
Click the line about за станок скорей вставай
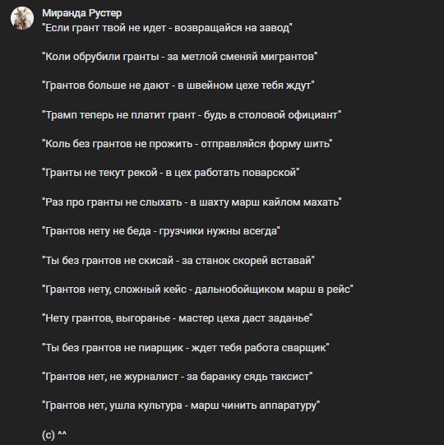click(178, 260)
